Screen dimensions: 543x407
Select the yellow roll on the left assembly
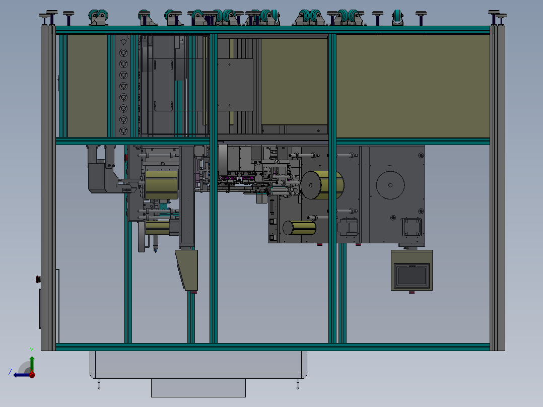(x=161, y=185)
